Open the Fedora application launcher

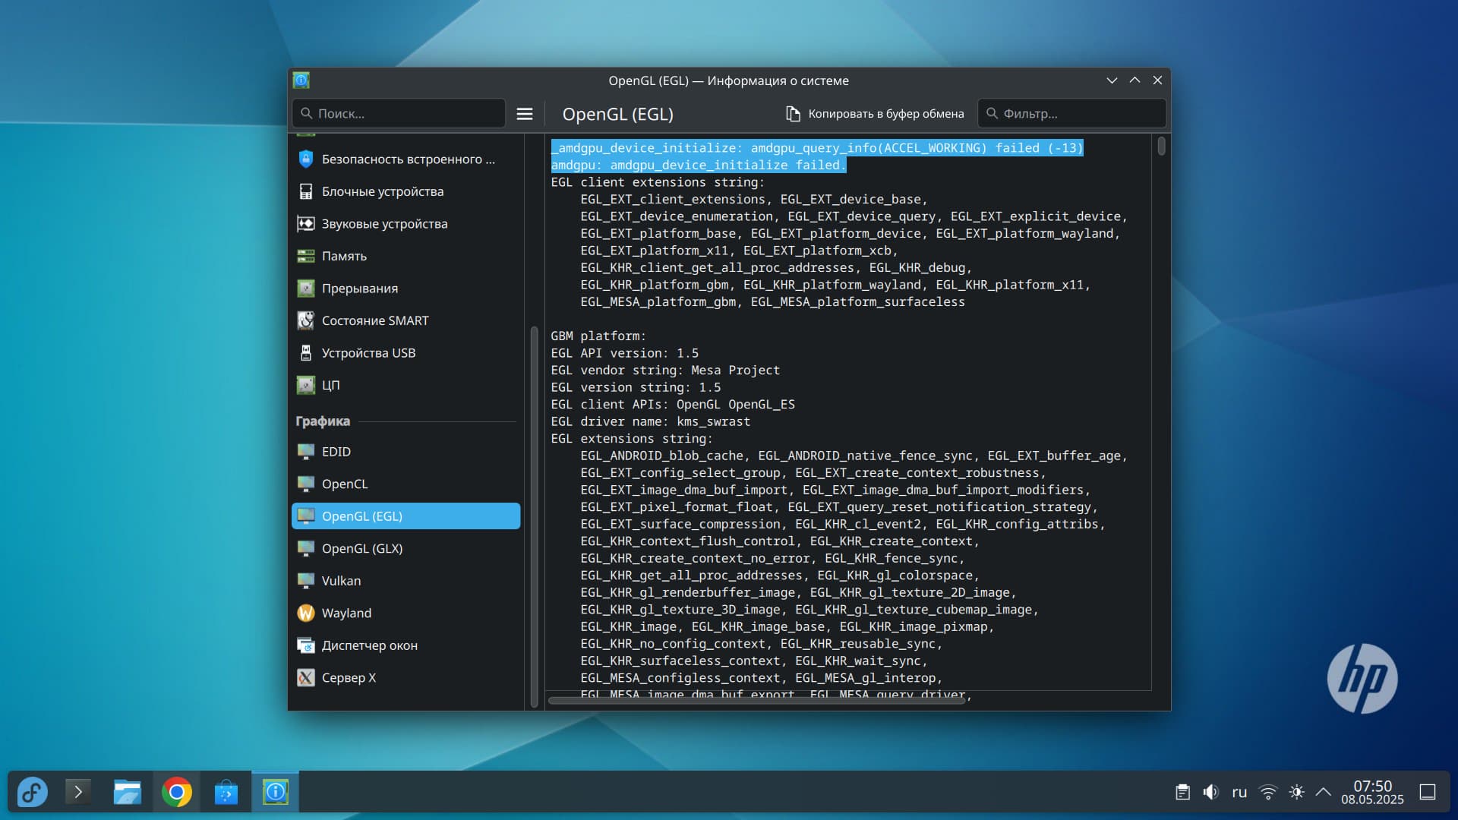(x=33, y=793)
